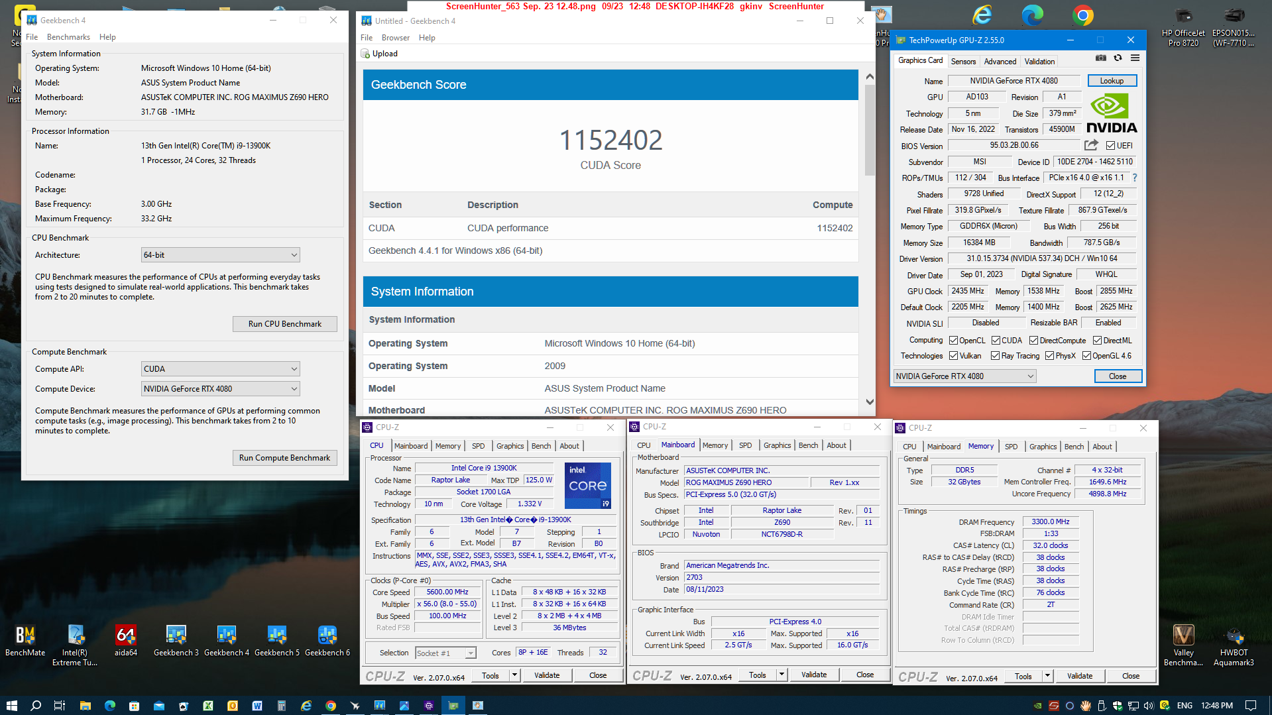
Task: Open the GPU-Z hamburger menu
Action: 1135,58
